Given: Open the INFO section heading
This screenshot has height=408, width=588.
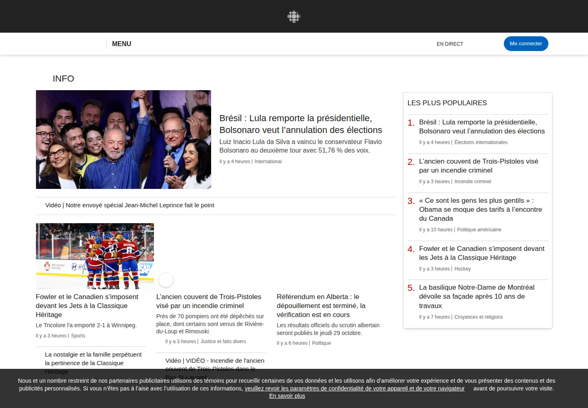Looking at the screenshot, I should (63, 79).
